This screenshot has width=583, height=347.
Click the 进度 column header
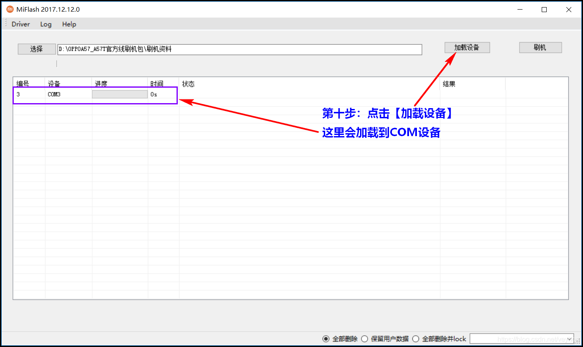pyautogui.click(x=120, y=84)
